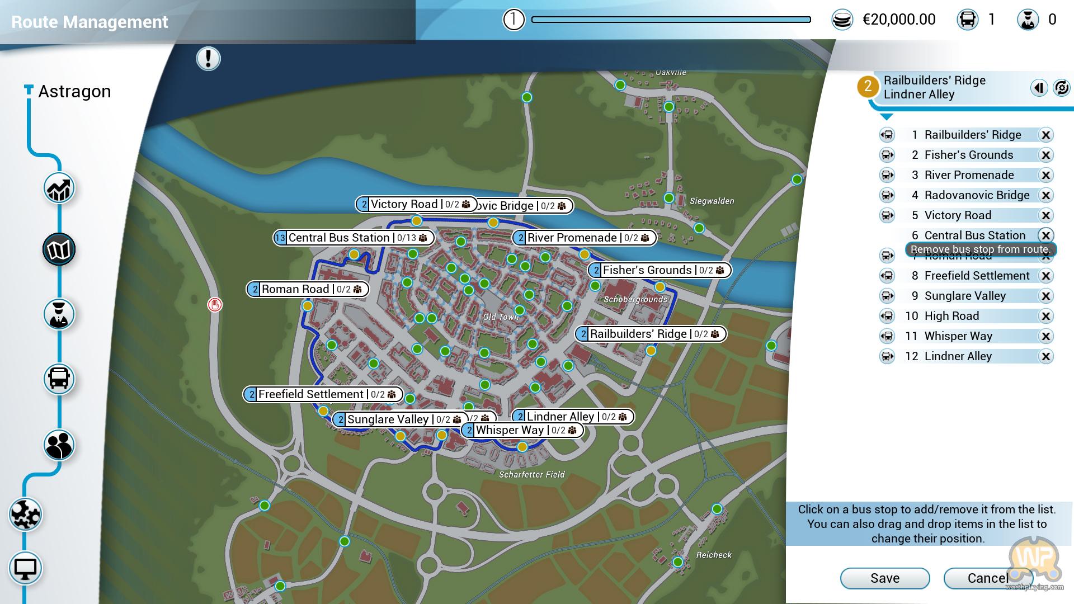Open the settings gears sidebar icon

(25, 515)
